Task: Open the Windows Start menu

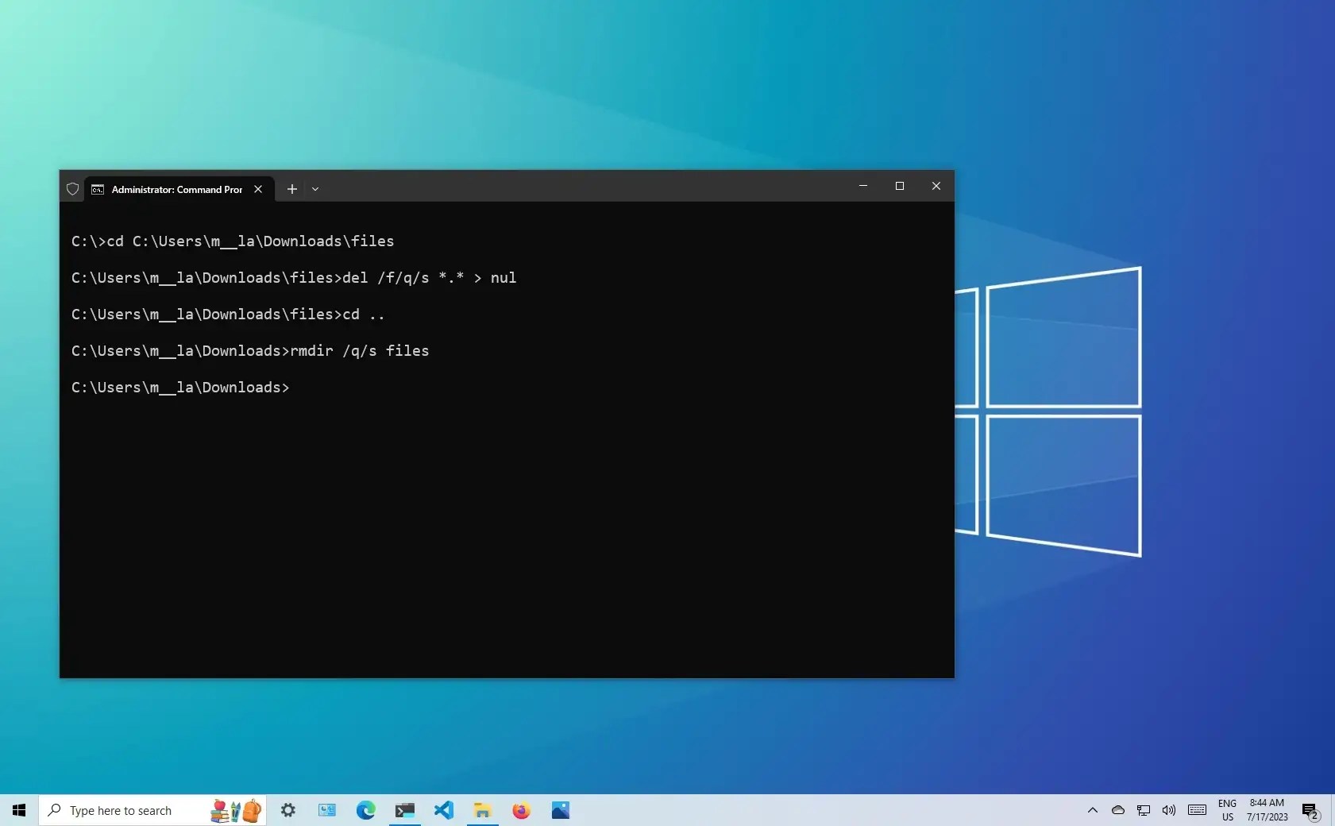Action: click(19, 810)
